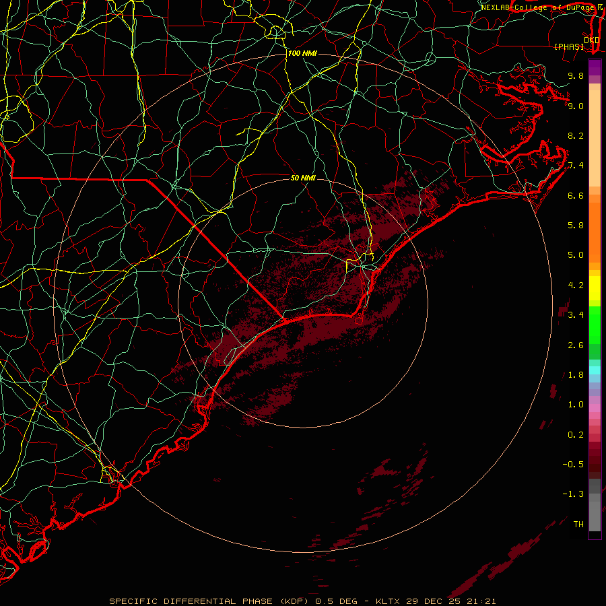606x606 pixels.
Task: Click the 9.8 value on the color scale
Action: [576, 75]
